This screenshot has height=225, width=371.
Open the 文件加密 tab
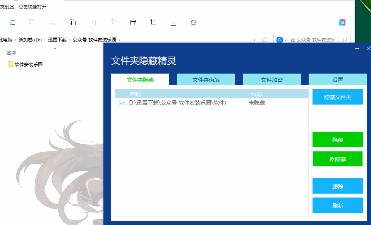pyautogui.click(x=271, y=79)
